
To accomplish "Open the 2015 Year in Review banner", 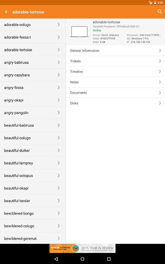I will tap(82, 248).
